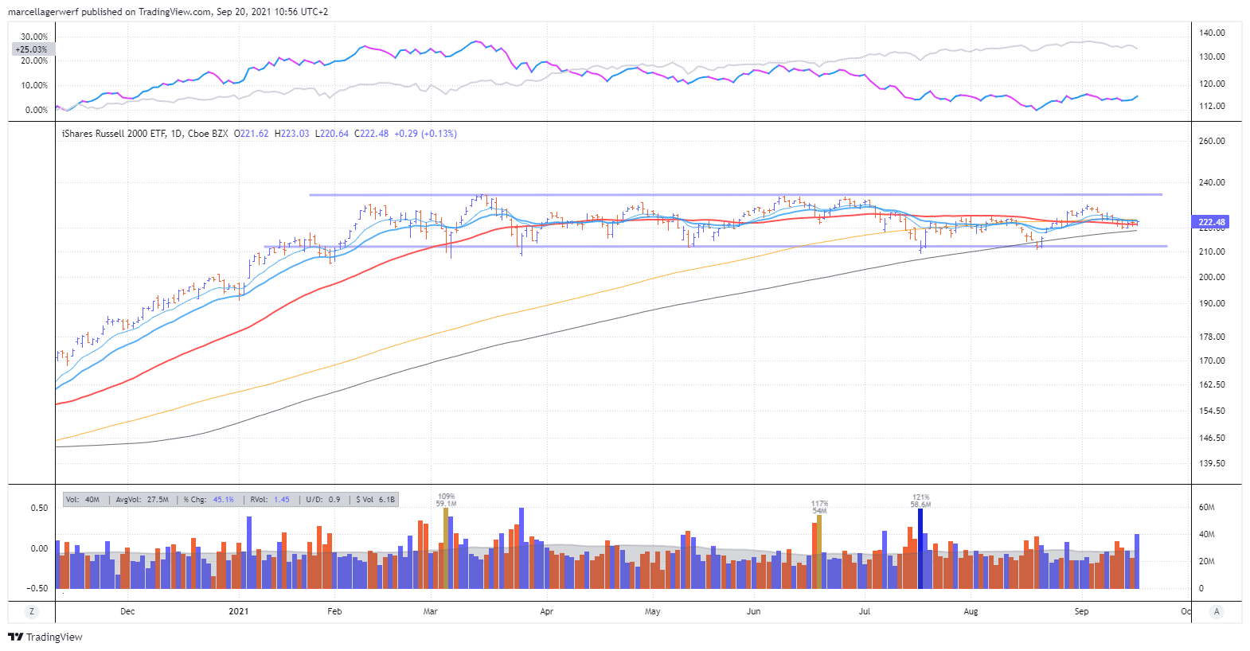Screen dimensions: 1250x651
Task: Click the H223.03 high value in legend
Action: tap(292, 134)
